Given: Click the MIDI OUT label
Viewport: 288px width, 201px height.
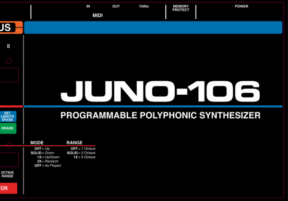Looking at the screenshot, I should click(116, 6).
